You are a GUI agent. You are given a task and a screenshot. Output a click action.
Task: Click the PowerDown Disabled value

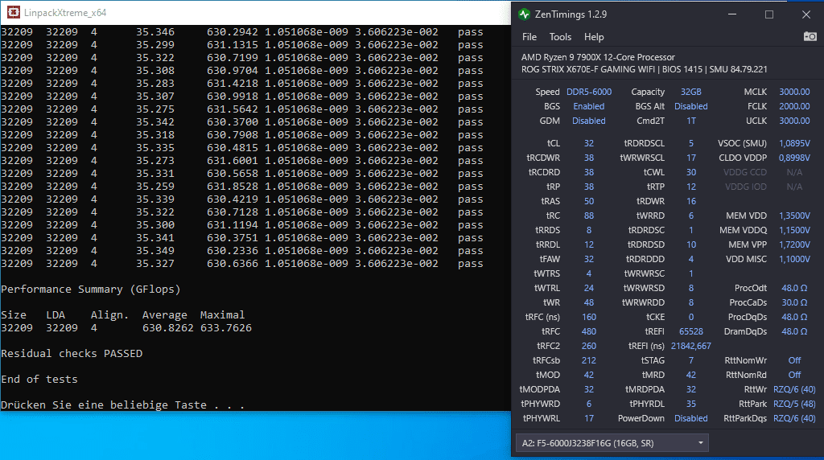pos(690,418)
